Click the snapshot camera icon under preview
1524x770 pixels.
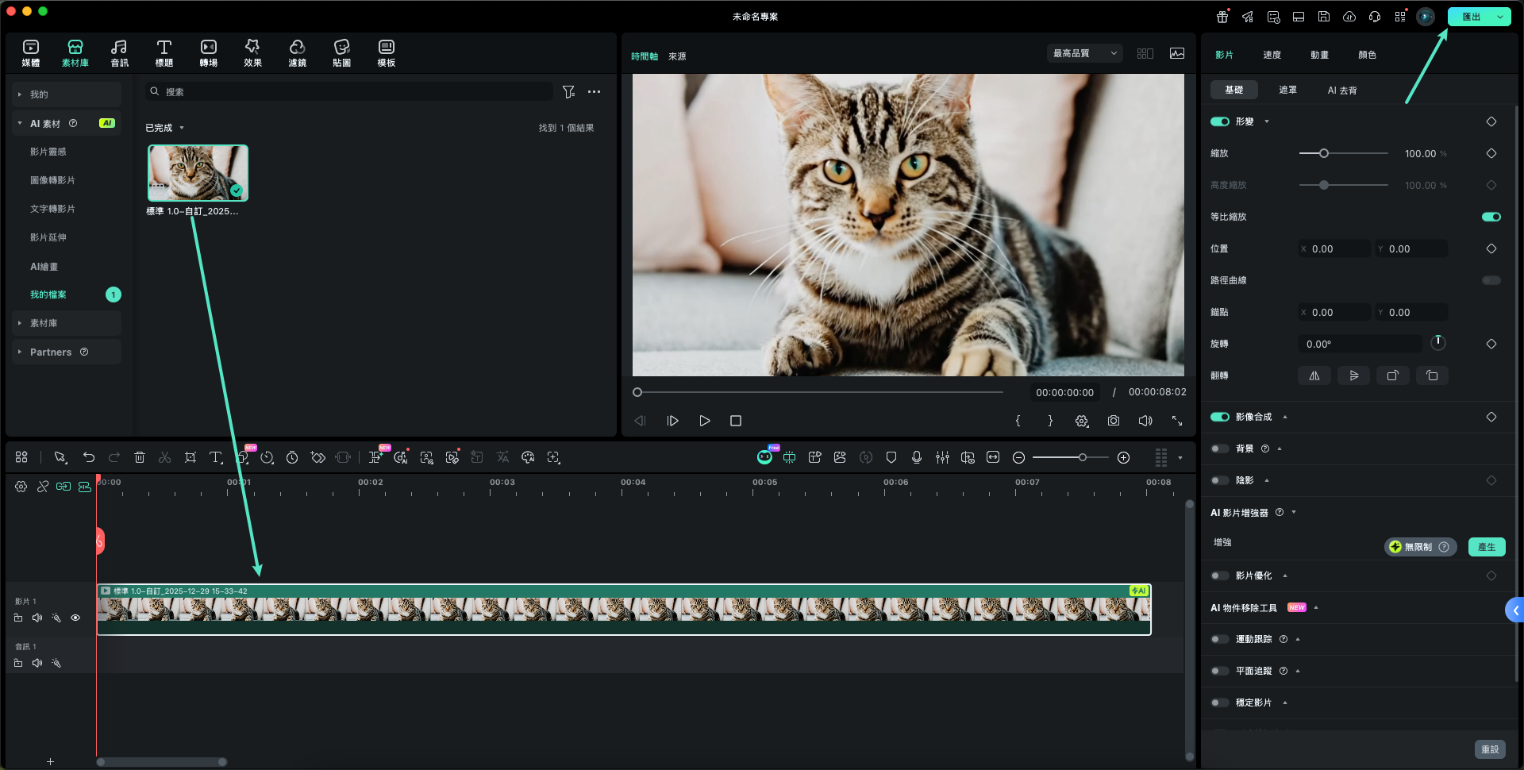(1114, 421)
